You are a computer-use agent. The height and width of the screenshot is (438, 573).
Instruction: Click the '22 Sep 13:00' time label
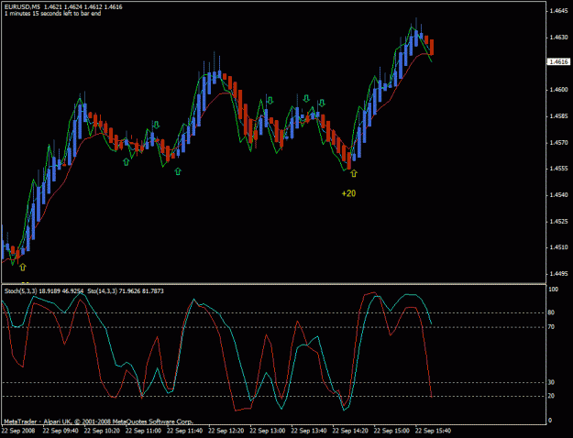coord(268,431)
